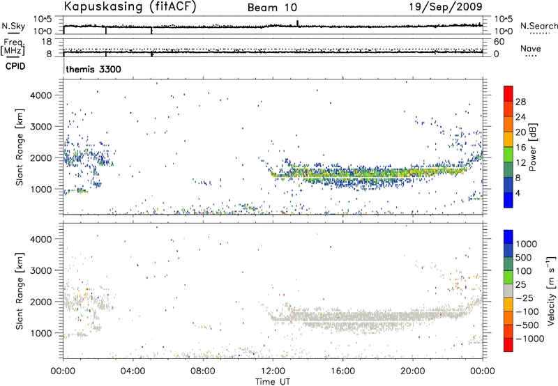The image size is (558, 386).
Task: Pick the red bottom Velocity colorbar segment
Action: (x=508, y=345)
